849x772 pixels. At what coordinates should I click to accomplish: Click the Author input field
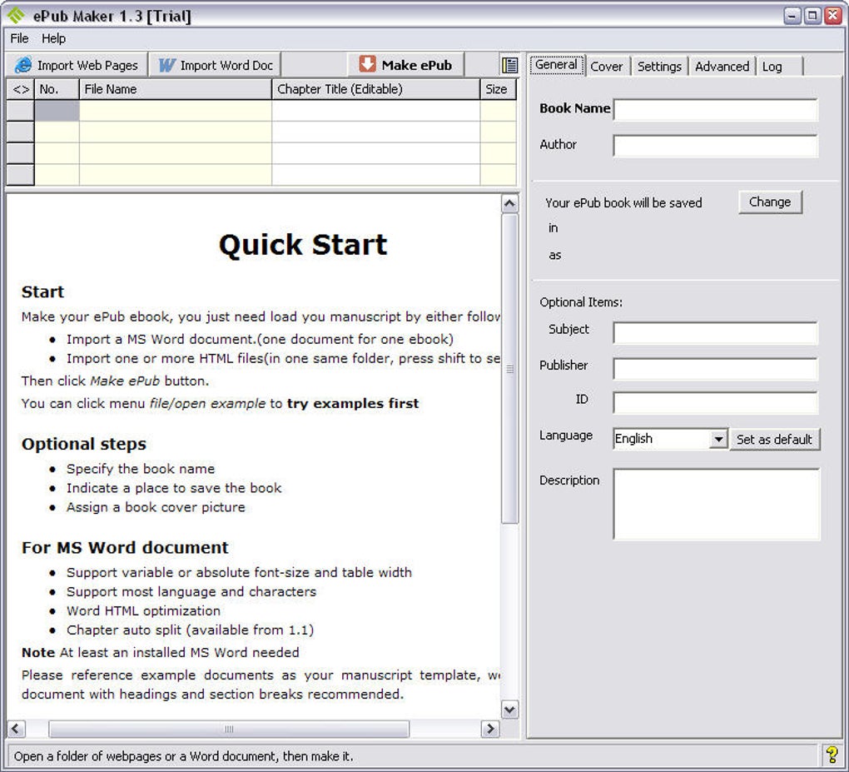pos(715,146)
